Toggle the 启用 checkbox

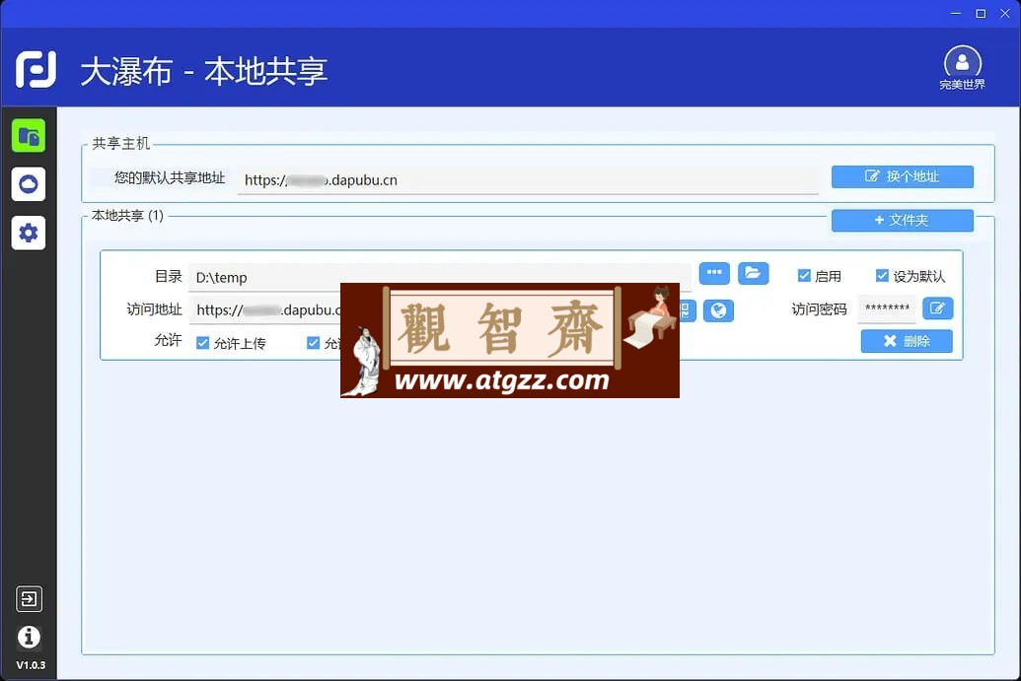coord(804,276)
